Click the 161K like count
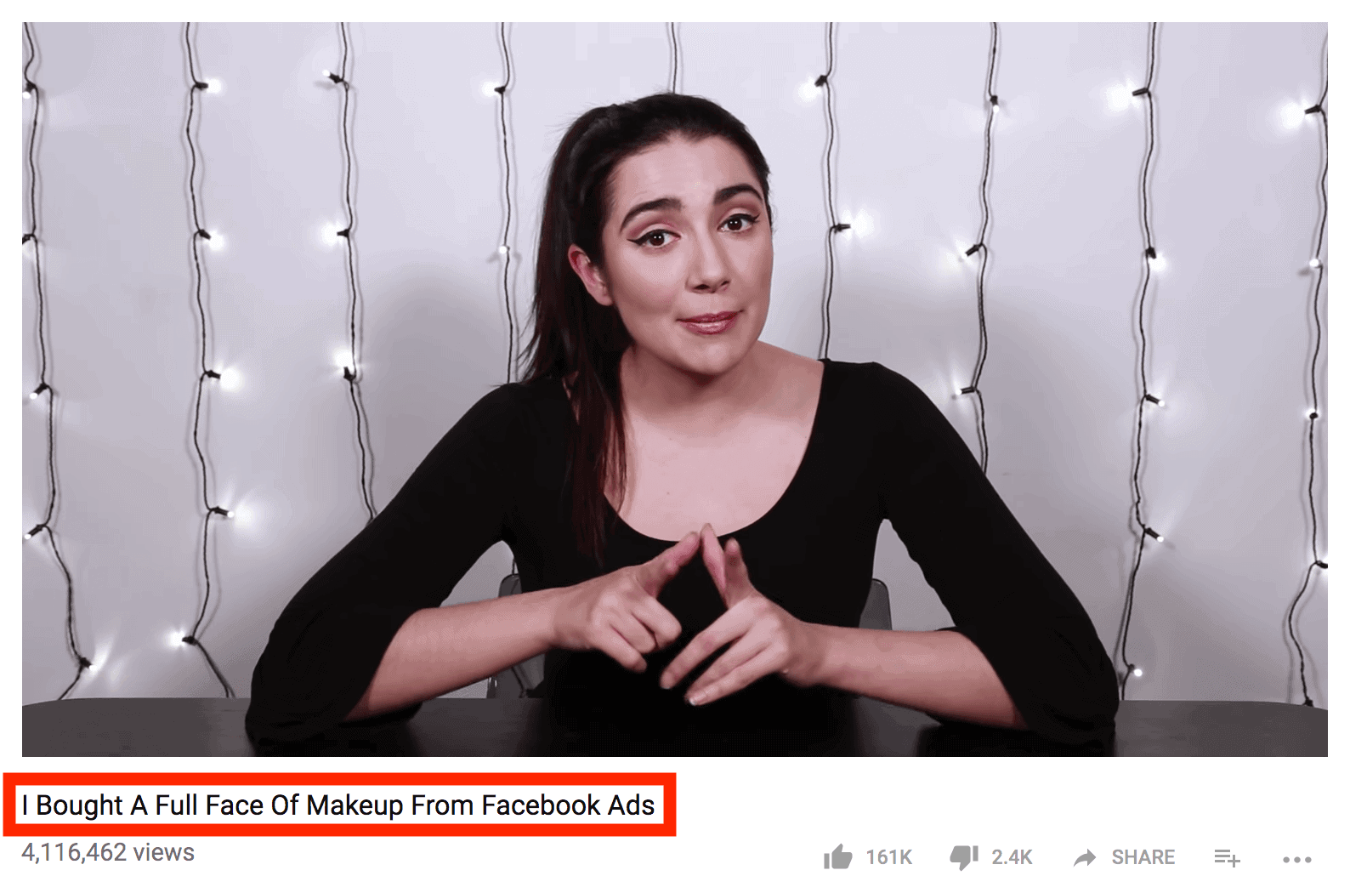1350x893 pixels. tap(888, 857)
